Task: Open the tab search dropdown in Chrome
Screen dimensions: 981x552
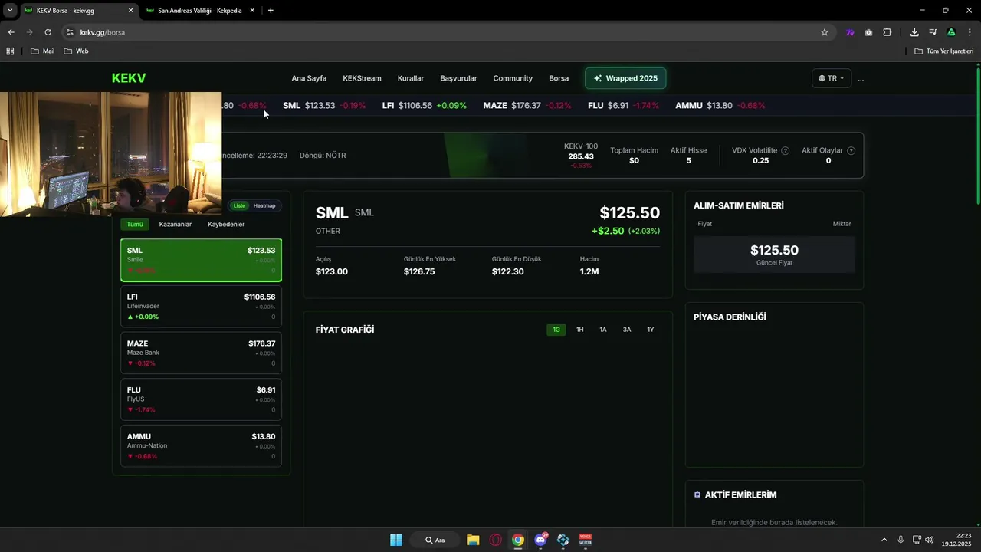Action: 10,11
